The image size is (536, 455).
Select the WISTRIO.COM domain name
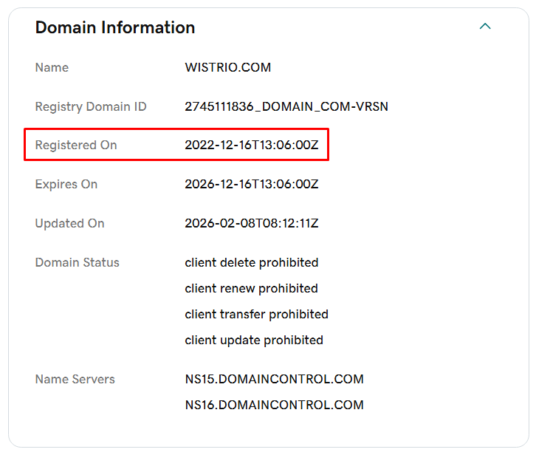tap(227, 68)
